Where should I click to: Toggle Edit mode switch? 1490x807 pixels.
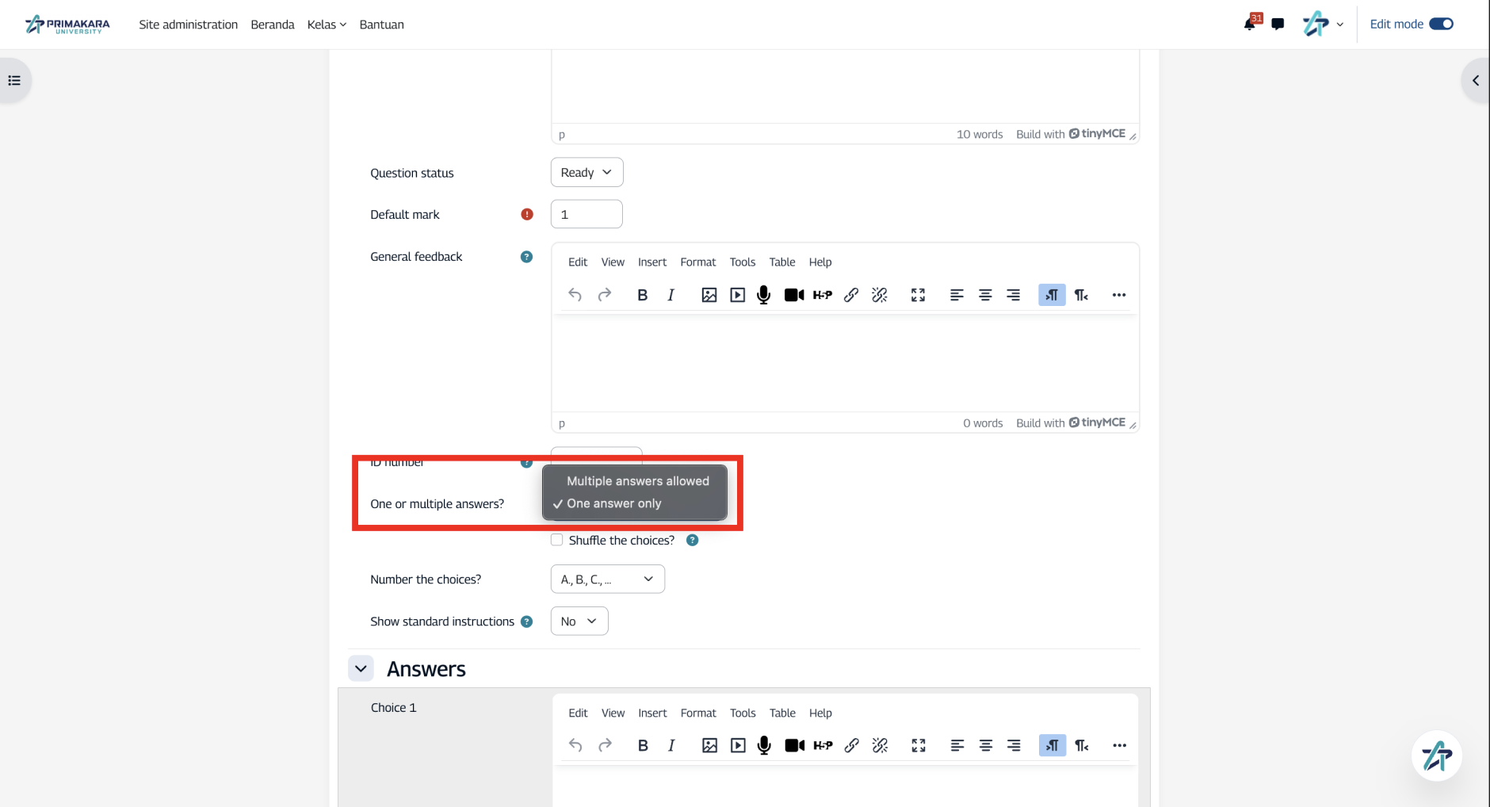(x=1441, y=24)
